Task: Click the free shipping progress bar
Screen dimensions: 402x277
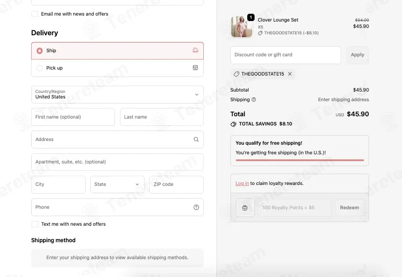Action: tap(300, 160)
